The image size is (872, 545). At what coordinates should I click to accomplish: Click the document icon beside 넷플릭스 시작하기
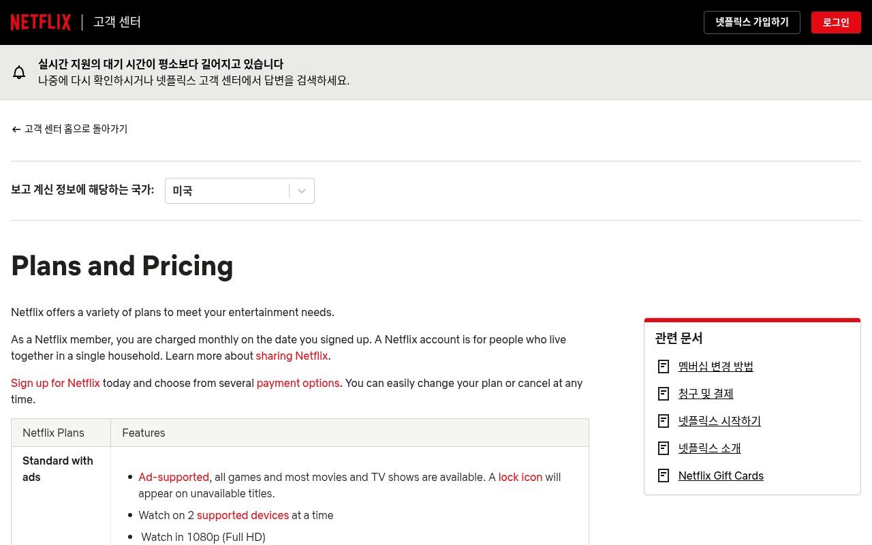pyautogui.click(x=664, y=421)
